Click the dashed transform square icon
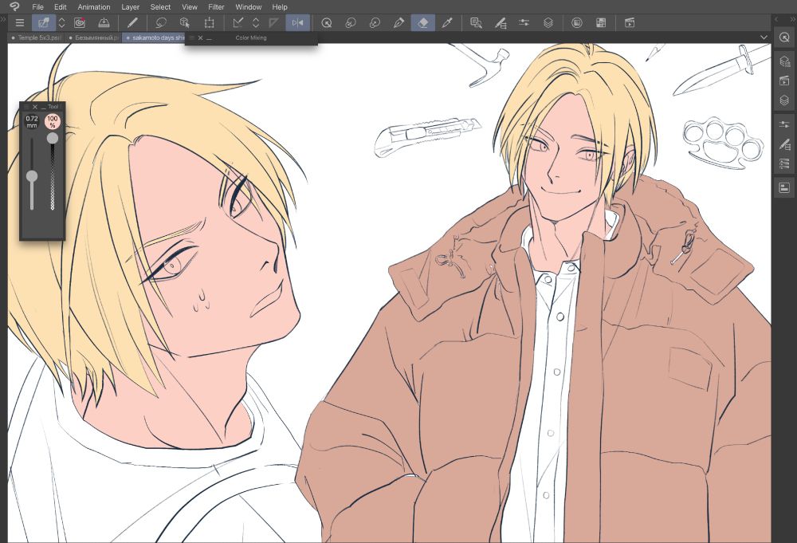The height and width of the screenshot is (543, 797). (x=209, y=23)
